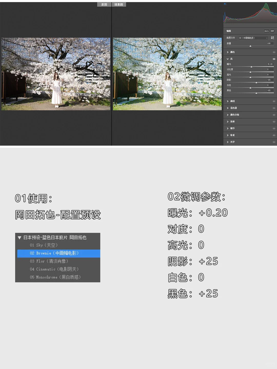
Task: Switch to the 效果图 result tab
Action: point(119,5)
